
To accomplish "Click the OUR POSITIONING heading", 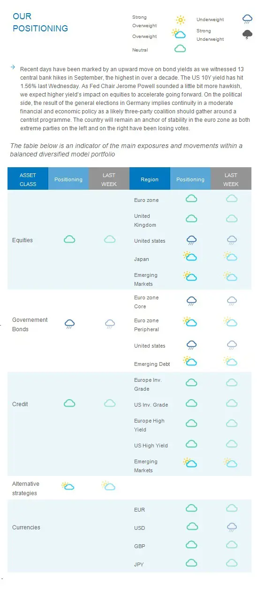I will coord(40,22).
